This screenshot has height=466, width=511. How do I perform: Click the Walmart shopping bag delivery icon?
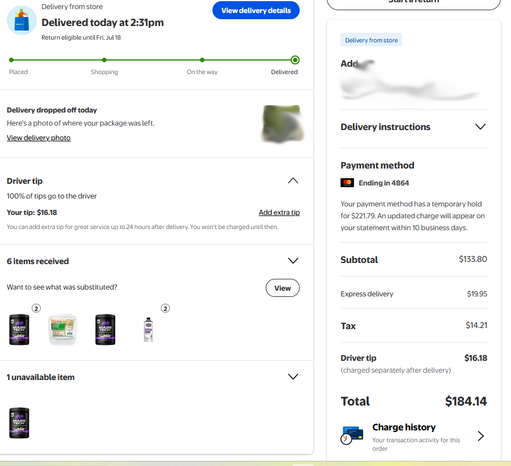pos(22,20)
